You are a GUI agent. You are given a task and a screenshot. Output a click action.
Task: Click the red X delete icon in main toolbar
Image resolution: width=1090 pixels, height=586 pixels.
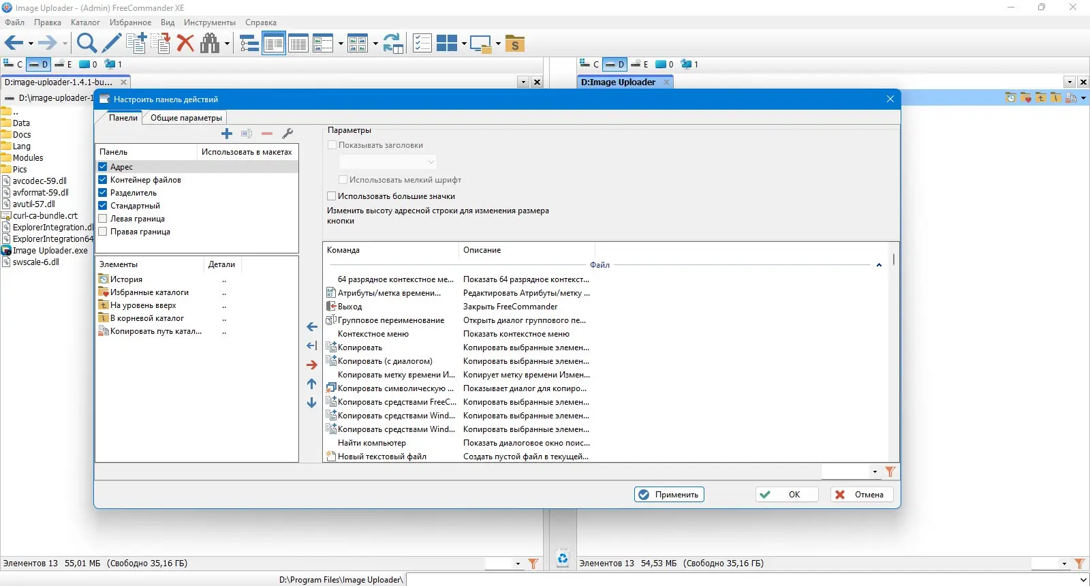pos(185,44)
